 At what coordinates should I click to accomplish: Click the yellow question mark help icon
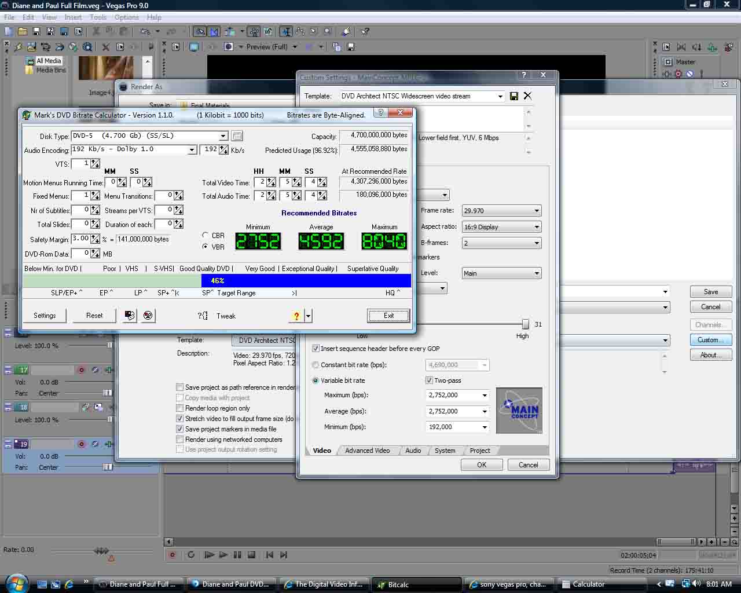pyautogui.click(x=296, y=316)
